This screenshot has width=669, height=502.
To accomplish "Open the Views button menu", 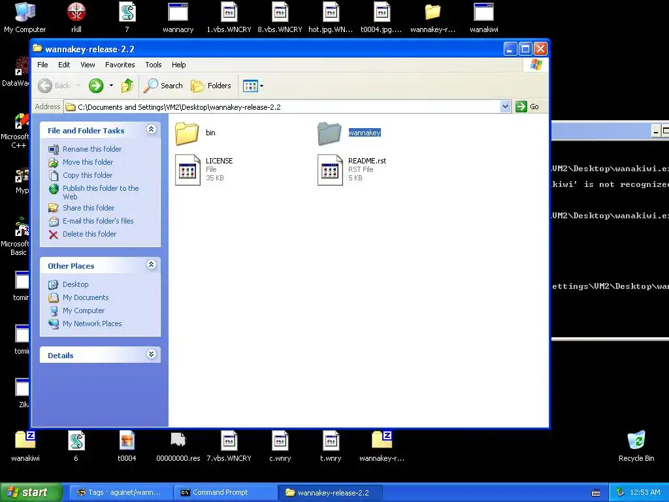I will click(253, 86).
